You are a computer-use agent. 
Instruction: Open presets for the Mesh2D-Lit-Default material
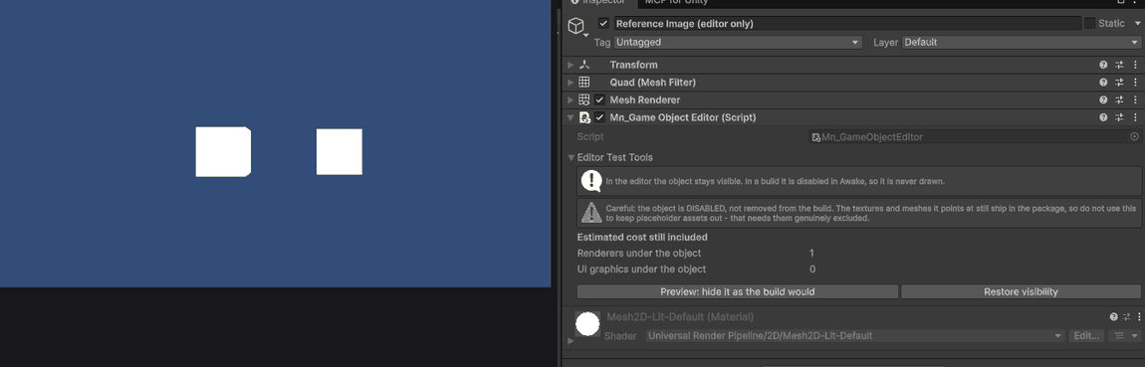pyautogui.click(x=1127, y=316)
